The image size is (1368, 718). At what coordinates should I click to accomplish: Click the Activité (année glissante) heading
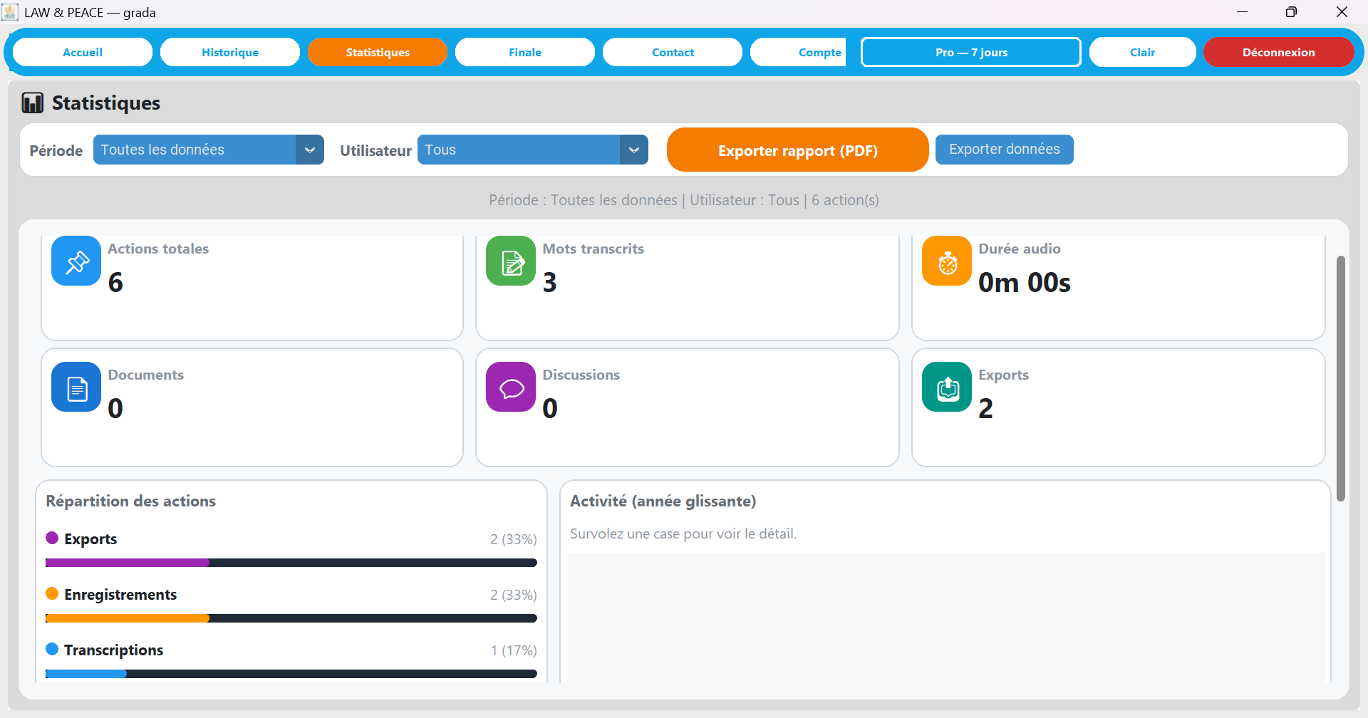click(663, 501)
